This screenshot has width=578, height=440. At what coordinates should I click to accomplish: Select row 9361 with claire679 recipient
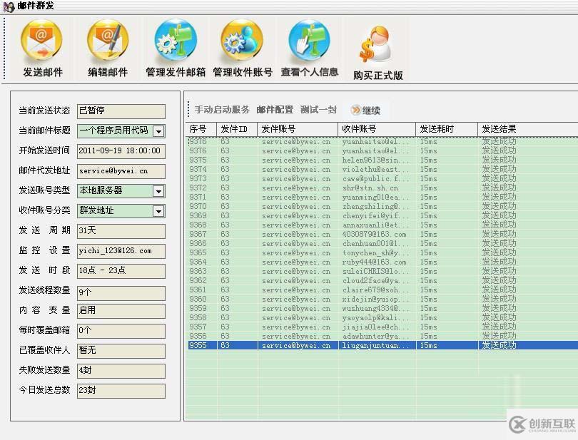pos(382,290)
